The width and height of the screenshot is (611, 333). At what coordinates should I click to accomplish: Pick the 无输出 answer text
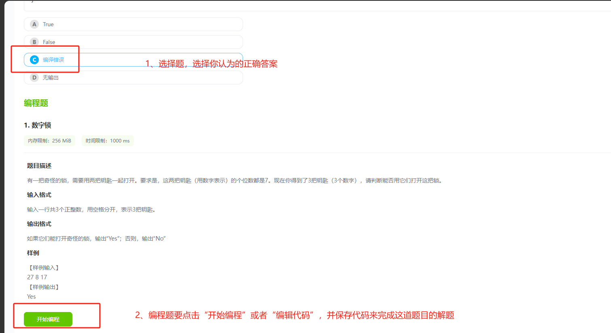[51, 77]
